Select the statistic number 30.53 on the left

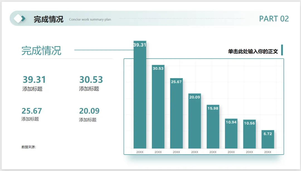pos(91,80)
